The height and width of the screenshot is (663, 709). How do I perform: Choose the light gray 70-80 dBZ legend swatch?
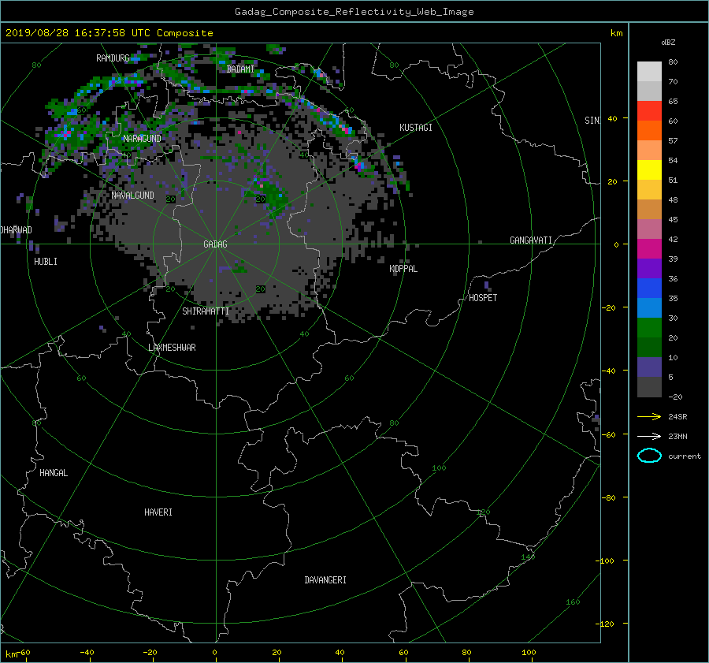(649, 72)
